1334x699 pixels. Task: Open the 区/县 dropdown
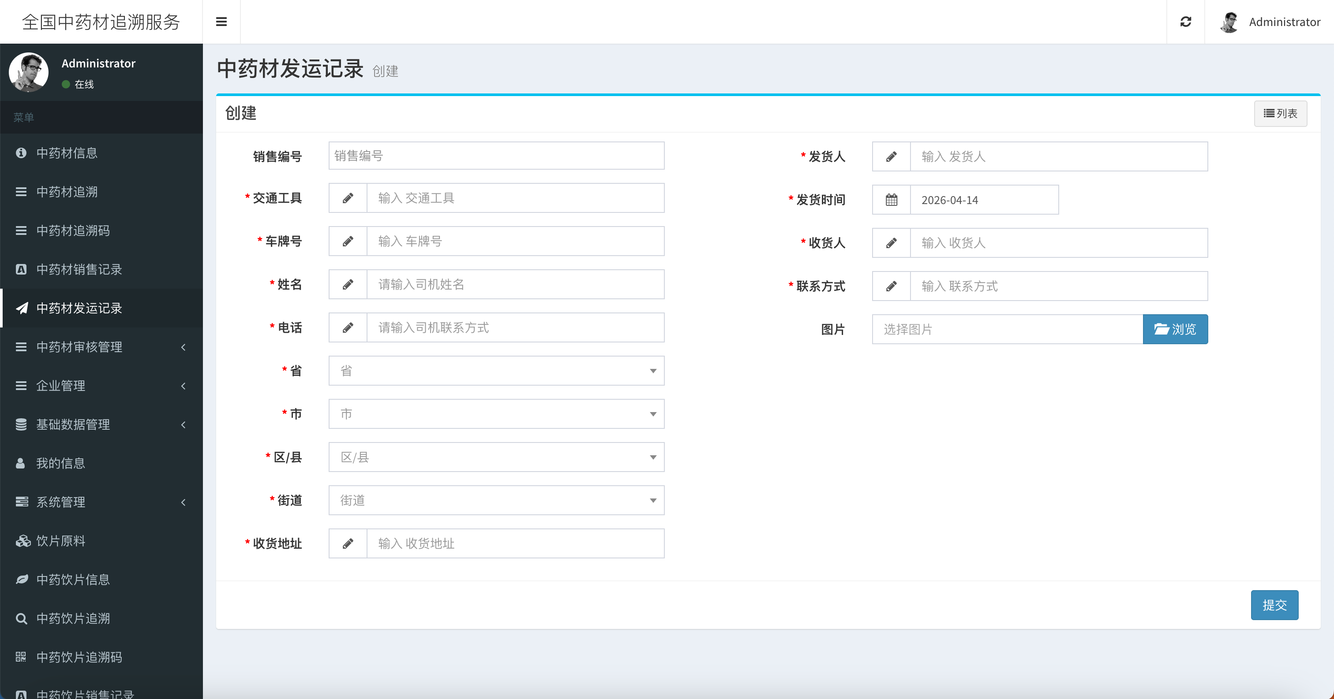pyautogui.click(x=495, y=457)
